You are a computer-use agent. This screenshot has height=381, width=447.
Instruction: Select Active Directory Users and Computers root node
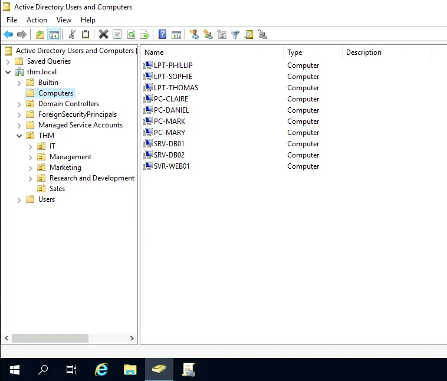[x=75, y=51]
